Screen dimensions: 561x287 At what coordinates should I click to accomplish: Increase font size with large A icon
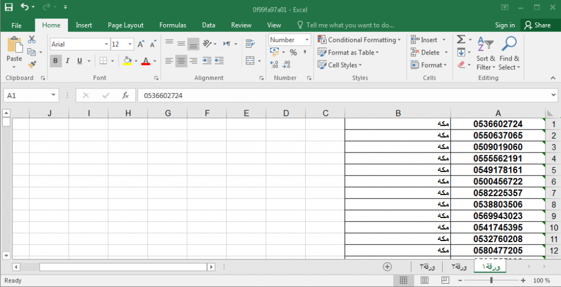coord(141,44)
